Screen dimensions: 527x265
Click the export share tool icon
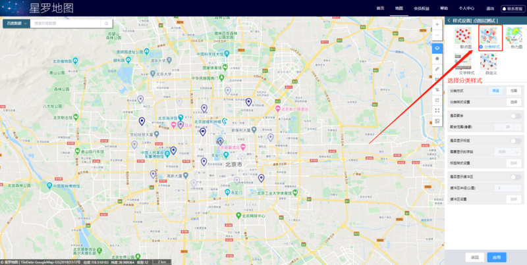click(437, 100)
